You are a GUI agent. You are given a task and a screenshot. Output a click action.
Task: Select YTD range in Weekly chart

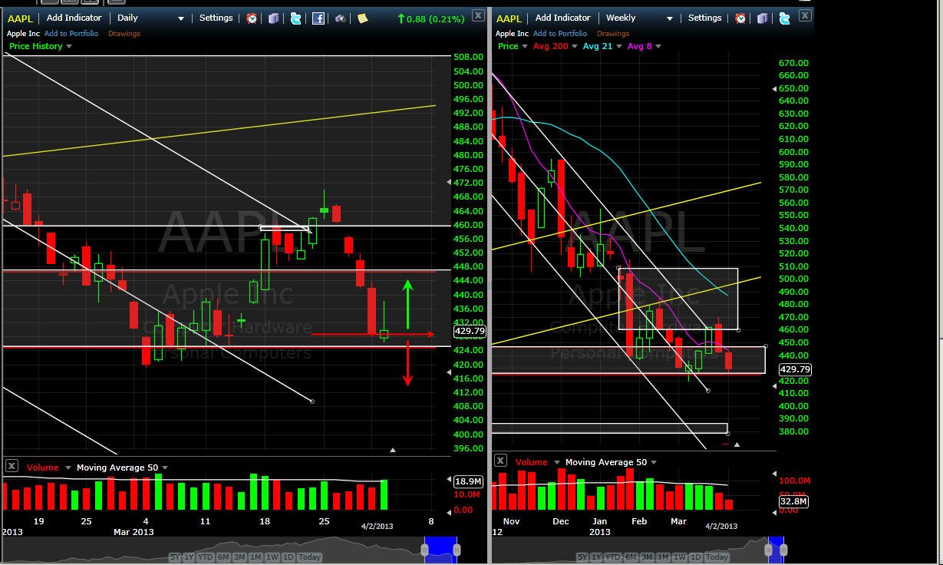tap(612, 557)
